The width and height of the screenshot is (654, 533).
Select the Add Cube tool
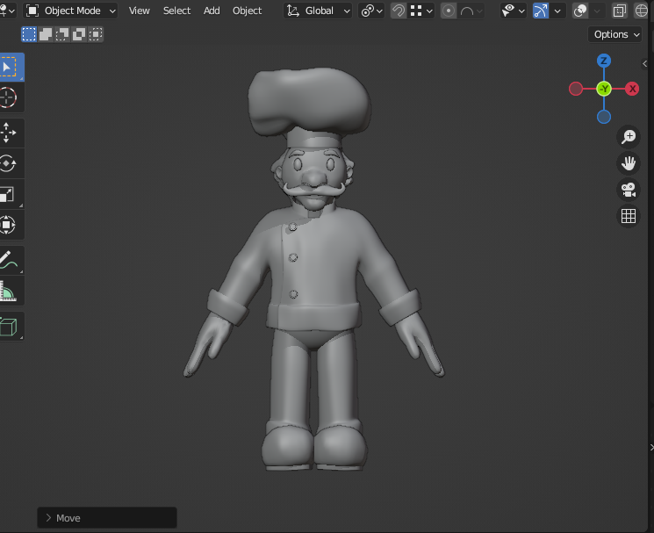(x=11, y=327)
